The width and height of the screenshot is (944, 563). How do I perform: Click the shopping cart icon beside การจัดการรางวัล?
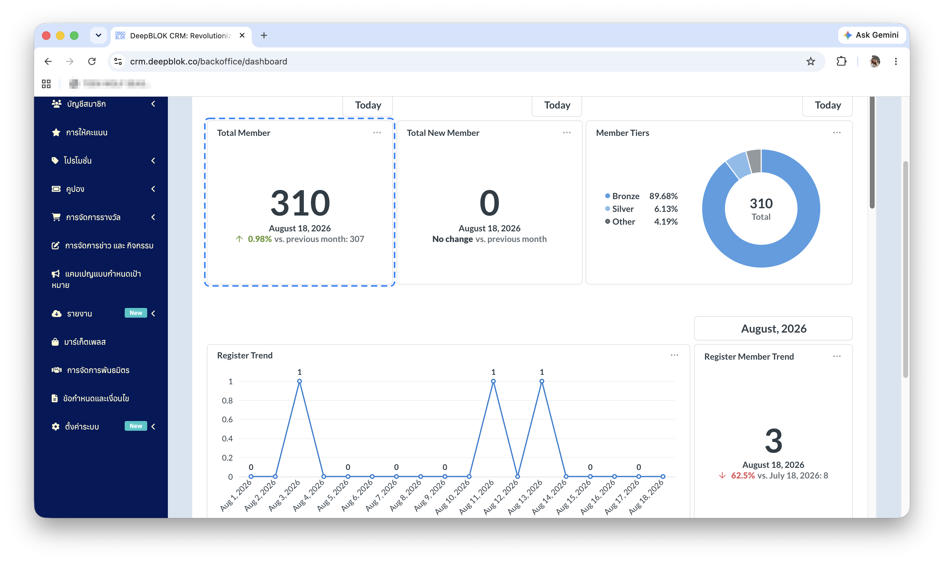[x=56, y=217]
